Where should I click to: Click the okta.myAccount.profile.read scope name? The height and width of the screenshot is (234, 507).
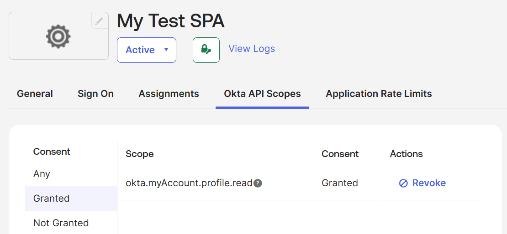189,183
